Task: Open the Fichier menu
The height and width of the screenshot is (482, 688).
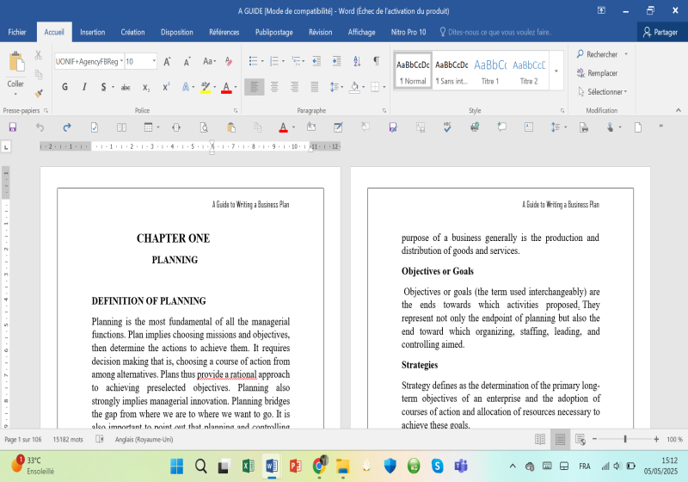Action: [x=17, y=32]
